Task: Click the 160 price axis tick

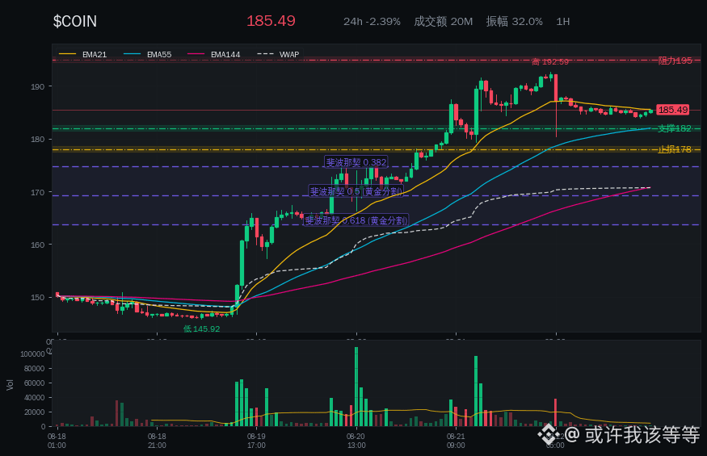Action: tap(38, 245)
